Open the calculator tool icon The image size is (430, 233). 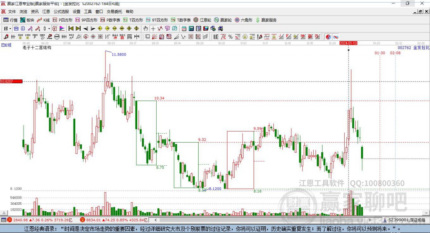click(191, 28)
